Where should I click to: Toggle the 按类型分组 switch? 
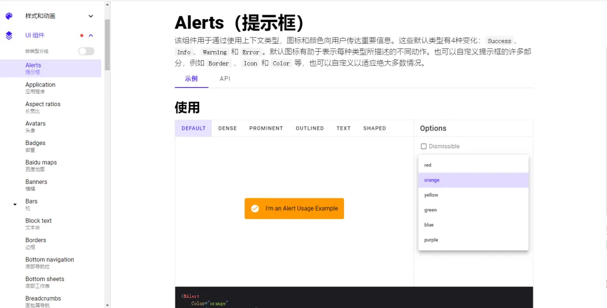[x=86, y=51]
